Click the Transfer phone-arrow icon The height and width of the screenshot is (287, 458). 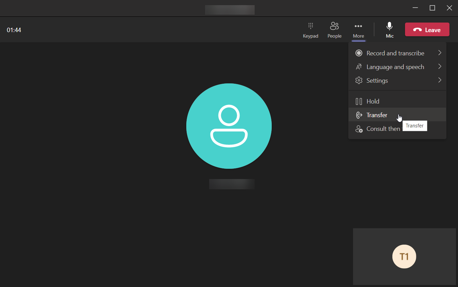[x=359, y=115]
